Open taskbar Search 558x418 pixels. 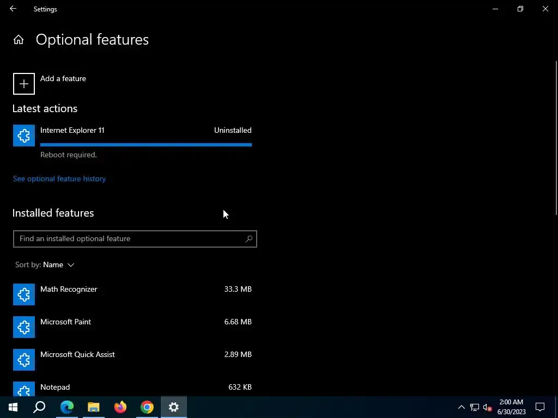39,407
